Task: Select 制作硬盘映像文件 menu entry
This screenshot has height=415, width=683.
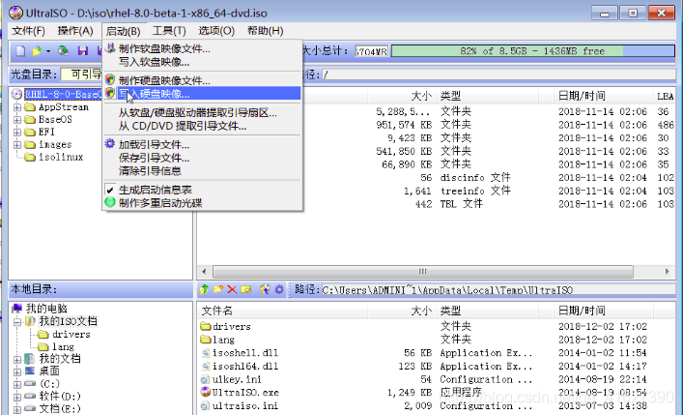Action: [203, 80]
